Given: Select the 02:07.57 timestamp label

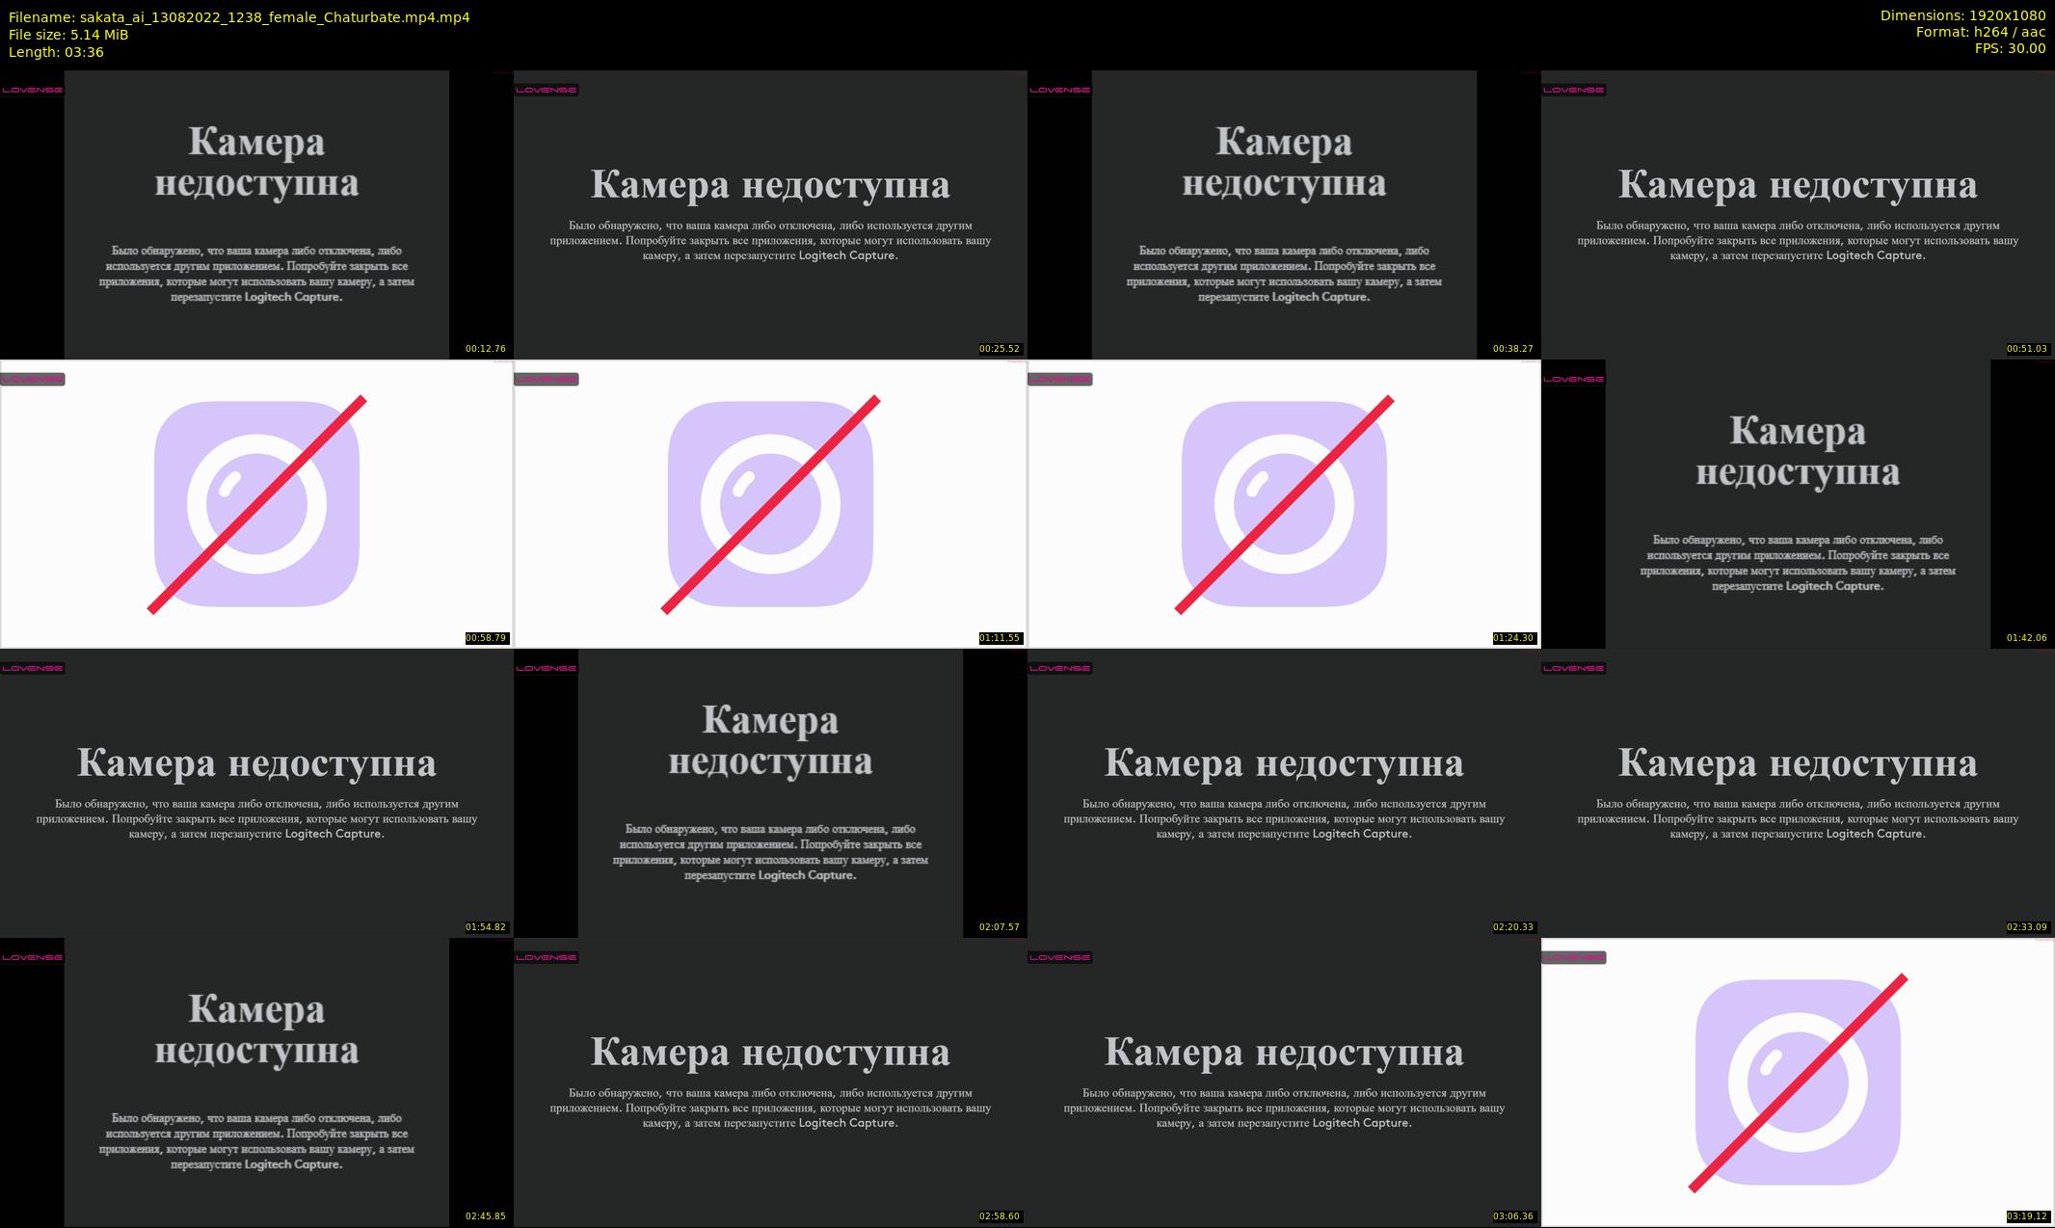Looking at the screenshot, I should [999, 927].
